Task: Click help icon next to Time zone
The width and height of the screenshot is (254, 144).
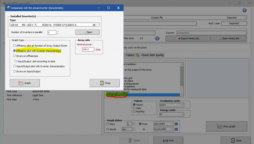Action: (x=157, y=38)
